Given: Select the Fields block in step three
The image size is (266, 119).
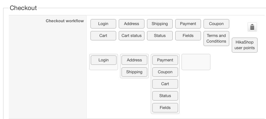Looking at the screenshot, I should click(x=165, y=108).
